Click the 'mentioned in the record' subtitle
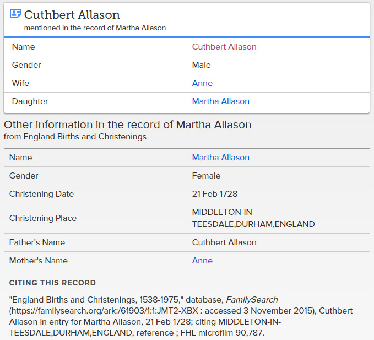 point(95,28)
